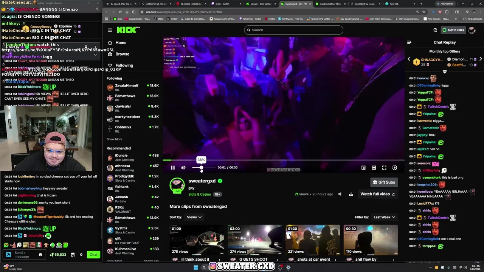Screen dimensions: 484x272
Task: Click the Kick logo
Action: (128, 30)
